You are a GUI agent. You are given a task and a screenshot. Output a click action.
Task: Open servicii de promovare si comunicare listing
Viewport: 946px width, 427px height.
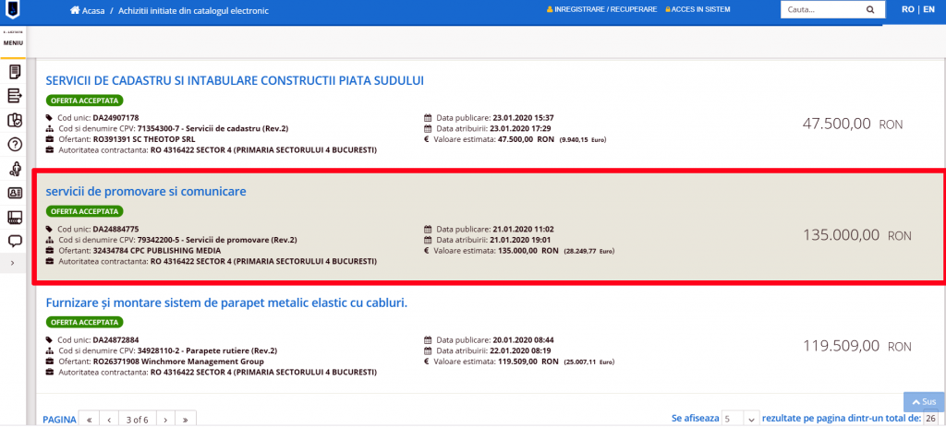146,192
